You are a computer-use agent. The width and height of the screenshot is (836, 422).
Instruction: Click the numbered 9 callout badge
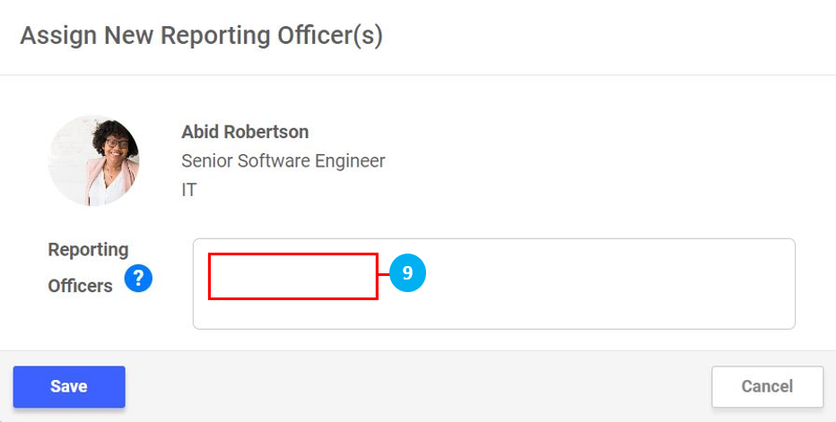[407, 273]
